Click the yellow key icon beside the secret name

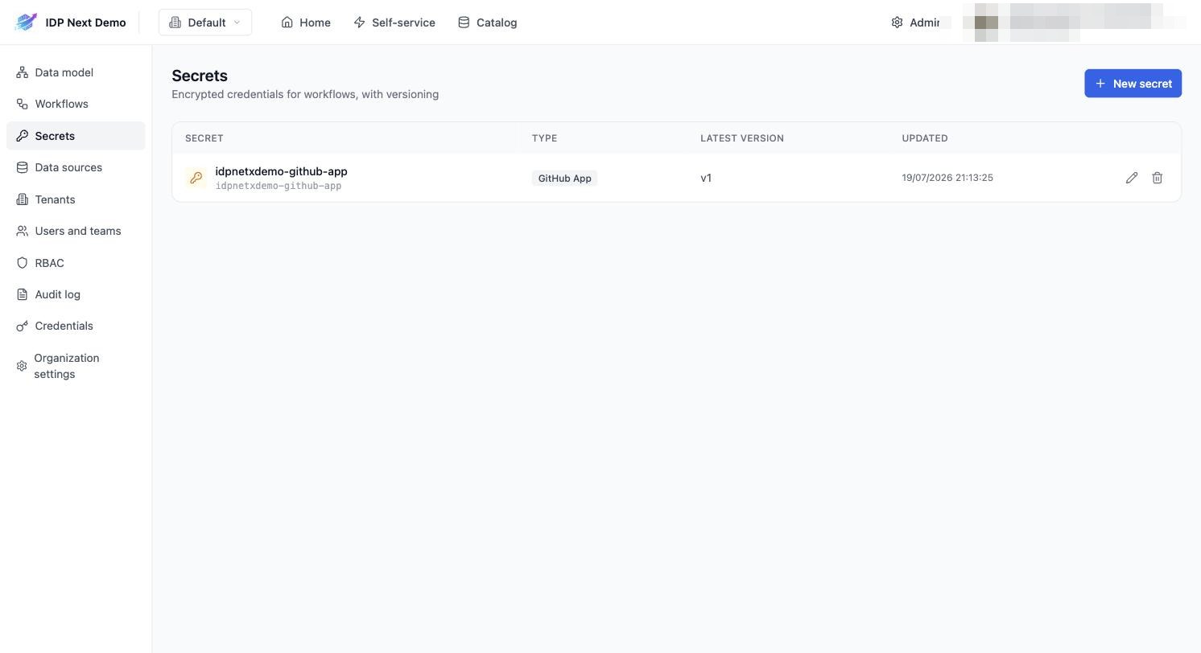196,178
